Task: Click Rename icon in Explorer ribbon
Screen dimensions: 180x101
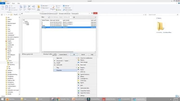Action: point(33,7)
